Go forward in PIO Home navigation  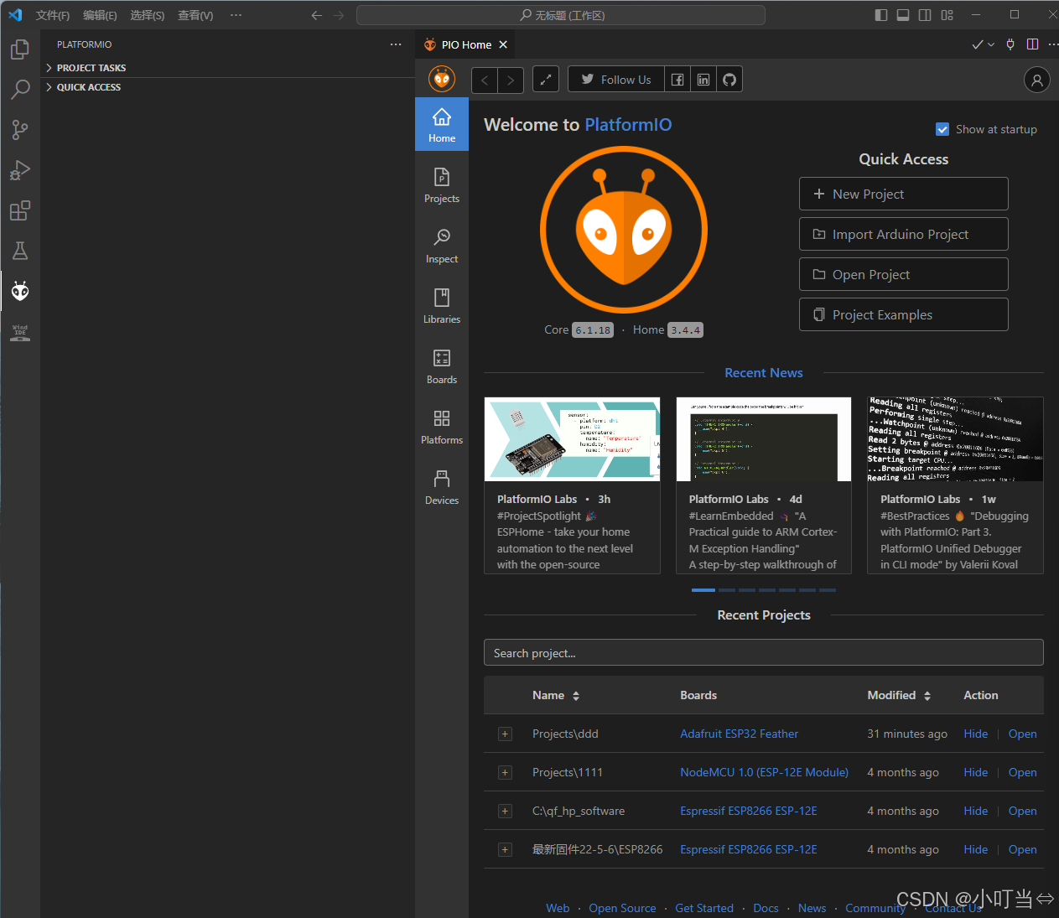pyautogui.click(x=511, y=80)
